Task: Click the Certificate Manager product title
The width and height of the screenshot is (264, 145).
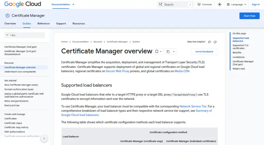Action: (28, 15)
